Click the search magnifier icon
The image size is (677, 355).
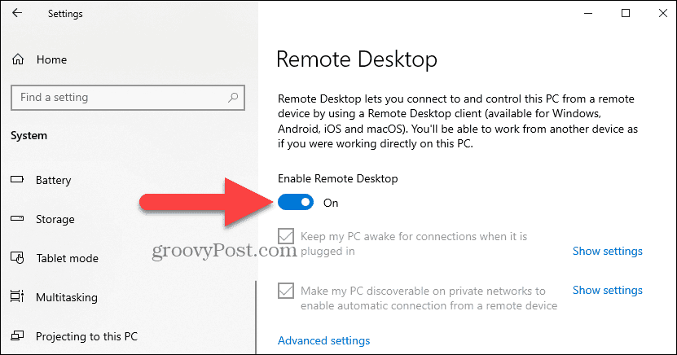[233, 98]
